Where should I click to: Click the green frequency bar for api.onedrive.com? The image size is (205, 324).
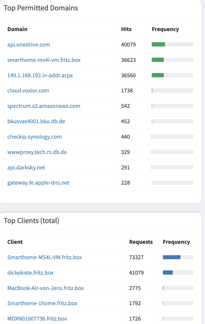(158, 45)
